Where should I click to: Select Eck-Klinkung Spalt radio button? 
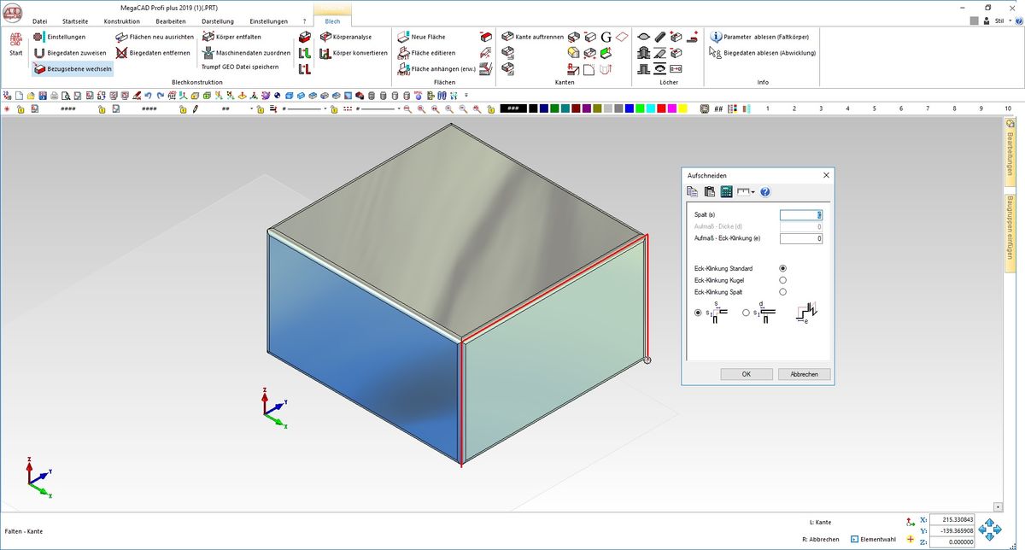click(783, 292)
